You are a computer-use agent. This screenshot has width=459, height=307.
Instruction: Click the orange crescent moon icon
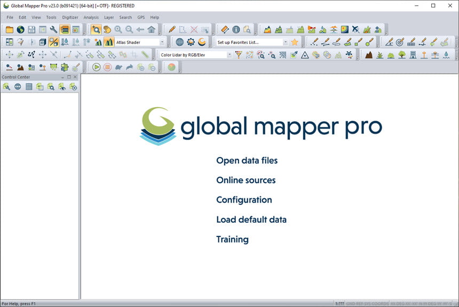coord(202,42)
